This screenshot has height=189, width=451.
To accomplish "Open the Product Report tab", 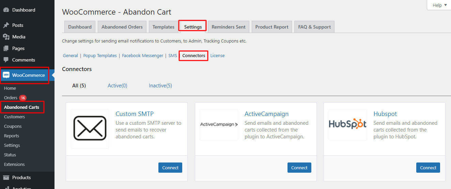I will 272,27.
